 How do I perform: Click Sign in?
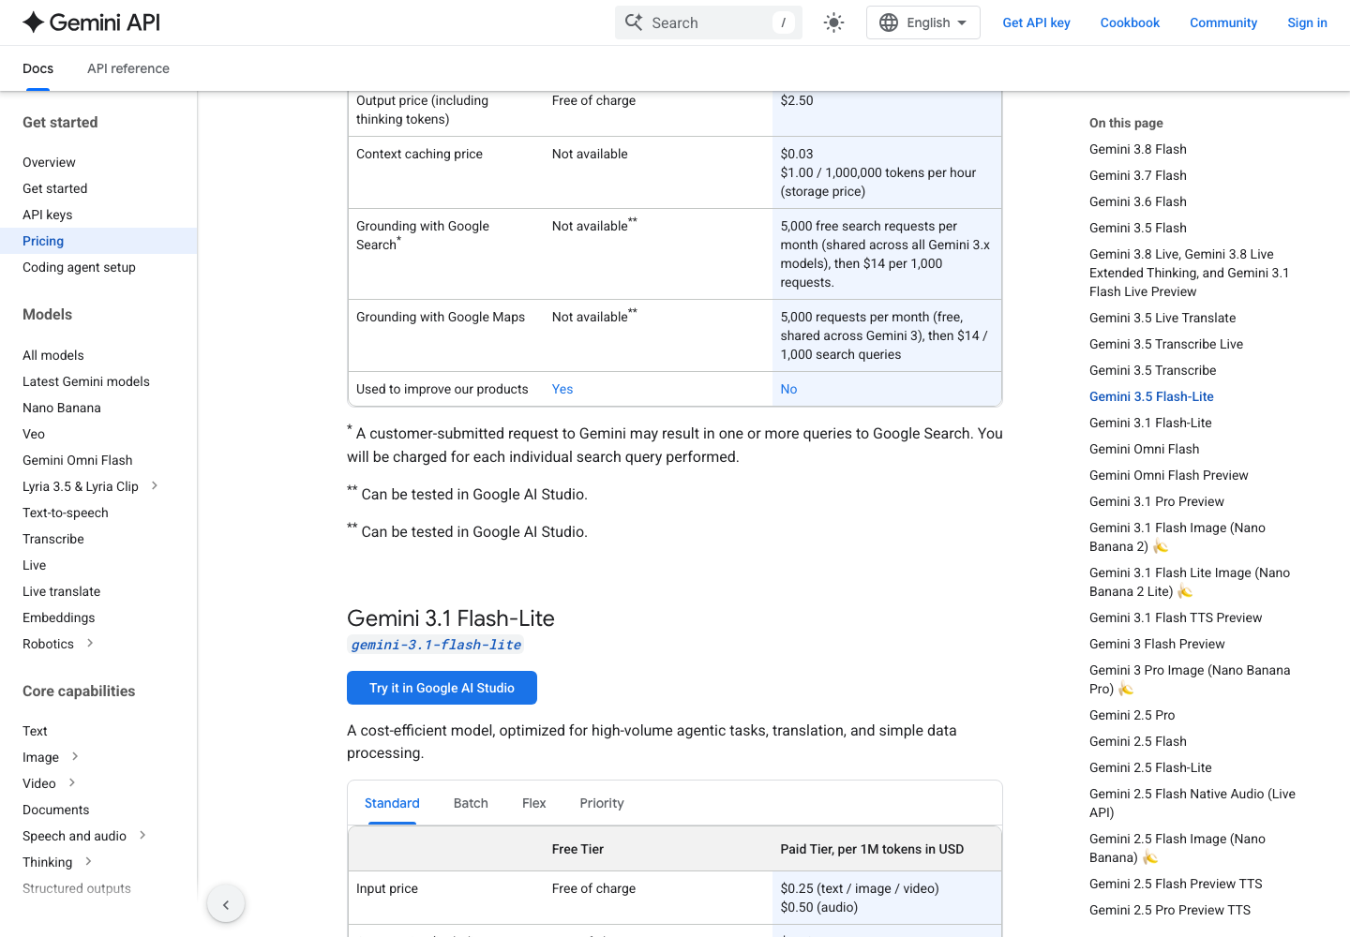[x=1307, y=22]
